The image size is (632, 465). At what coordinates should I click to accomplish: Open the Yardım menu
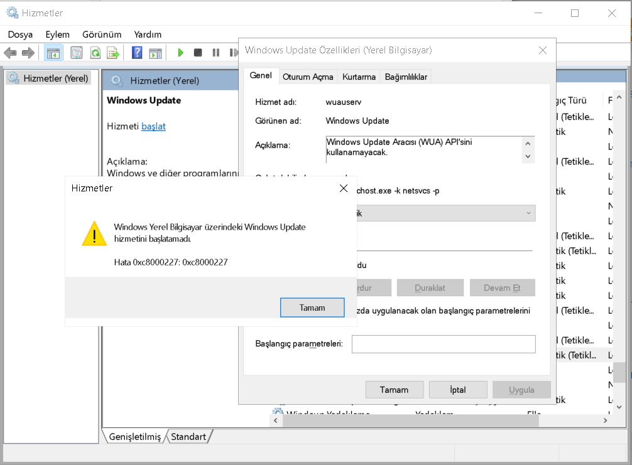(148, 35)
